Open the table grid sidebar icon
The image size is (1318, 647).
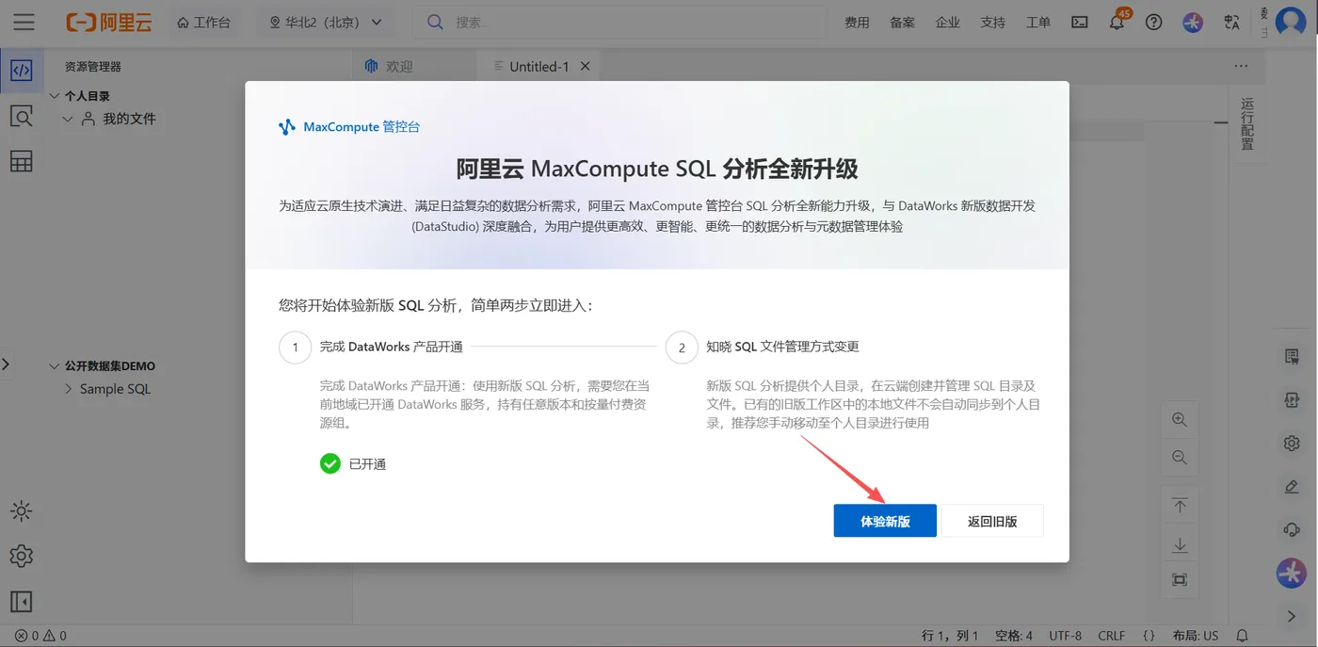coord(21,161)
